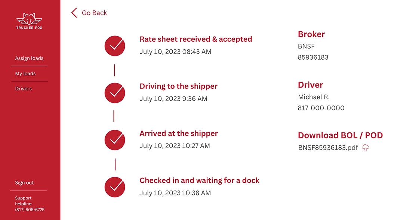The width and height of the screenshot is (394, 220).
Task: Click the driver phone number 817-000-0000
Action: point(321,108)
